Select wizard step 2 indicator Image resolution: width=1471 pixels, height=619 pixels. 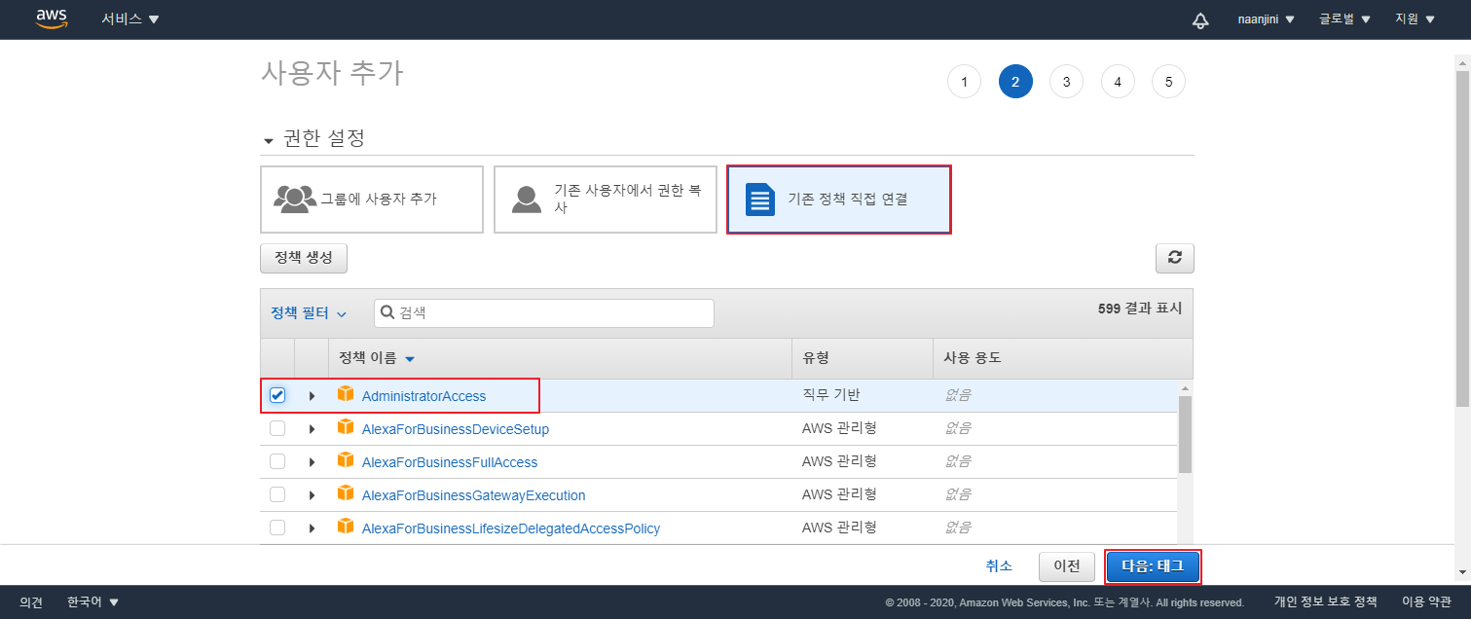tap(1015, 82)
